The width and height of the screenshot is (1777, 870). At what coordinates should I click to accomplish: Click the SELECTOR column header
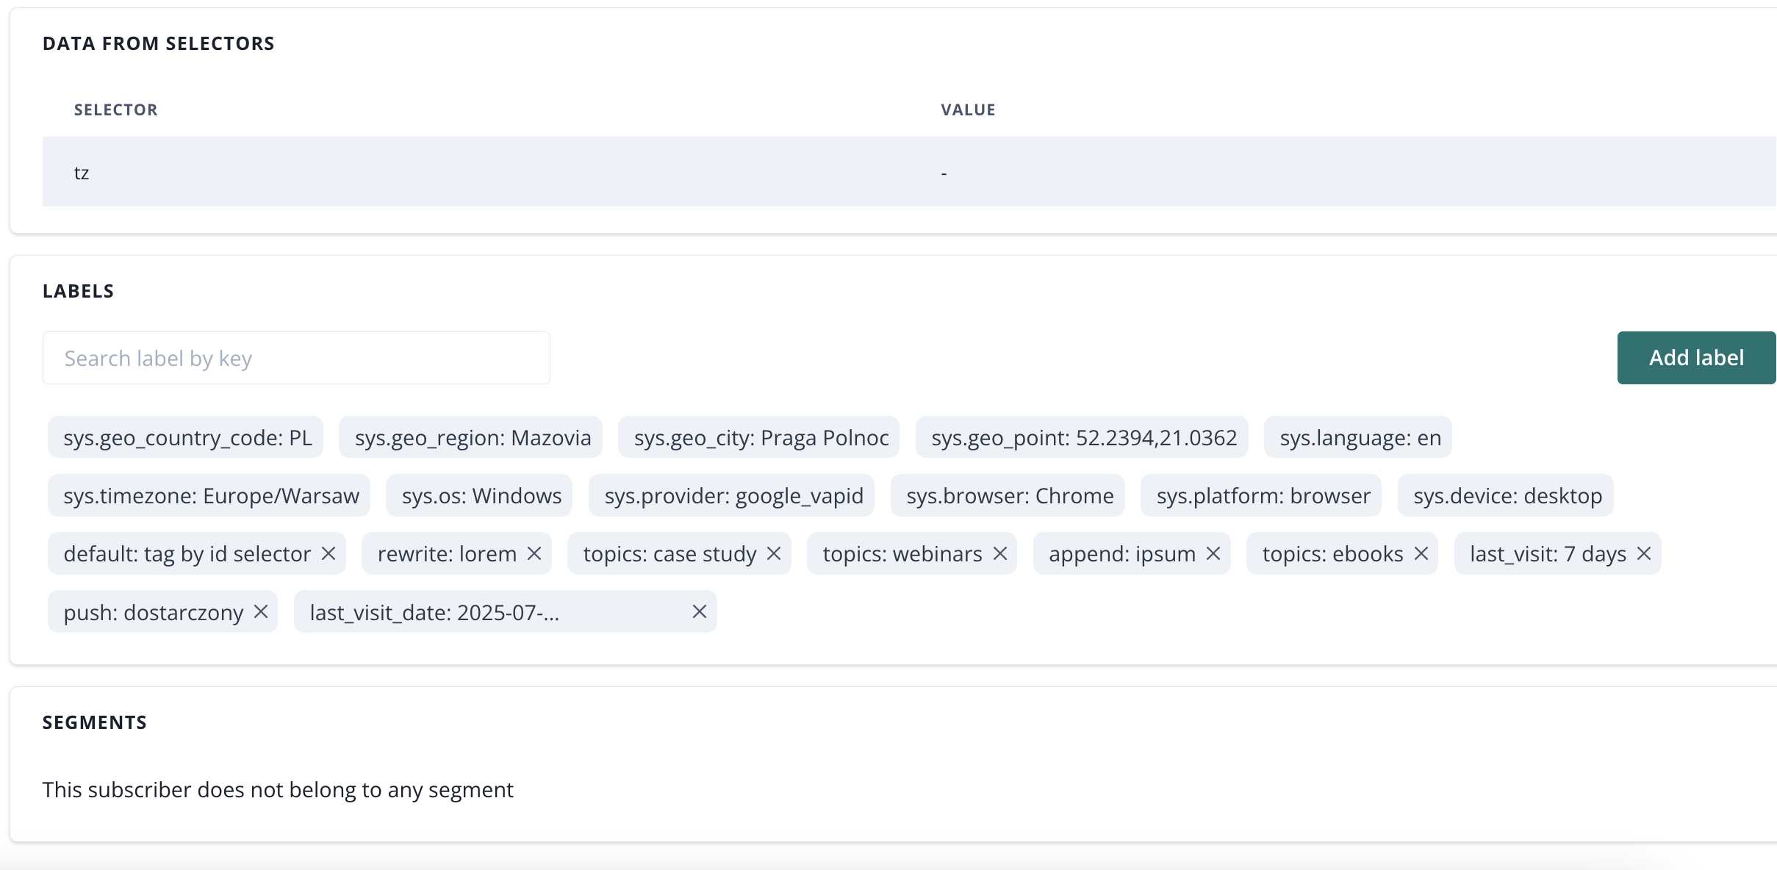[x=115, y=110]
